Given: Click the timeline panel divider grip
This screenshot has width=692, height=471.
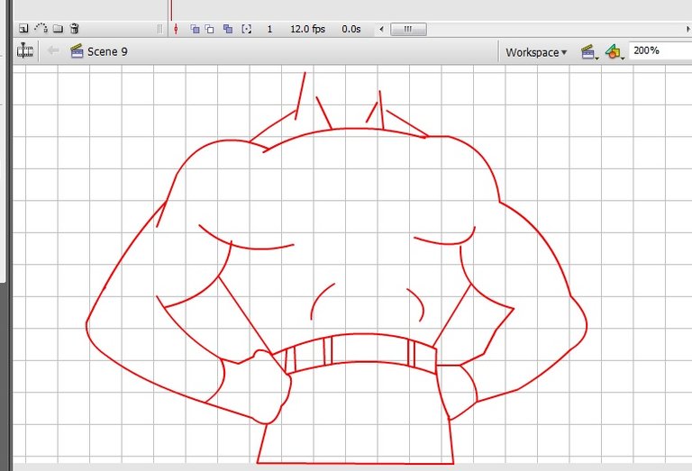Looking at the screenshot, I should click(x=159, y=29).
